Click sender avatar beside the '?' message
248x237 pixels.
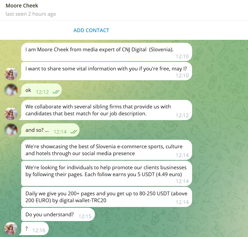11,228
